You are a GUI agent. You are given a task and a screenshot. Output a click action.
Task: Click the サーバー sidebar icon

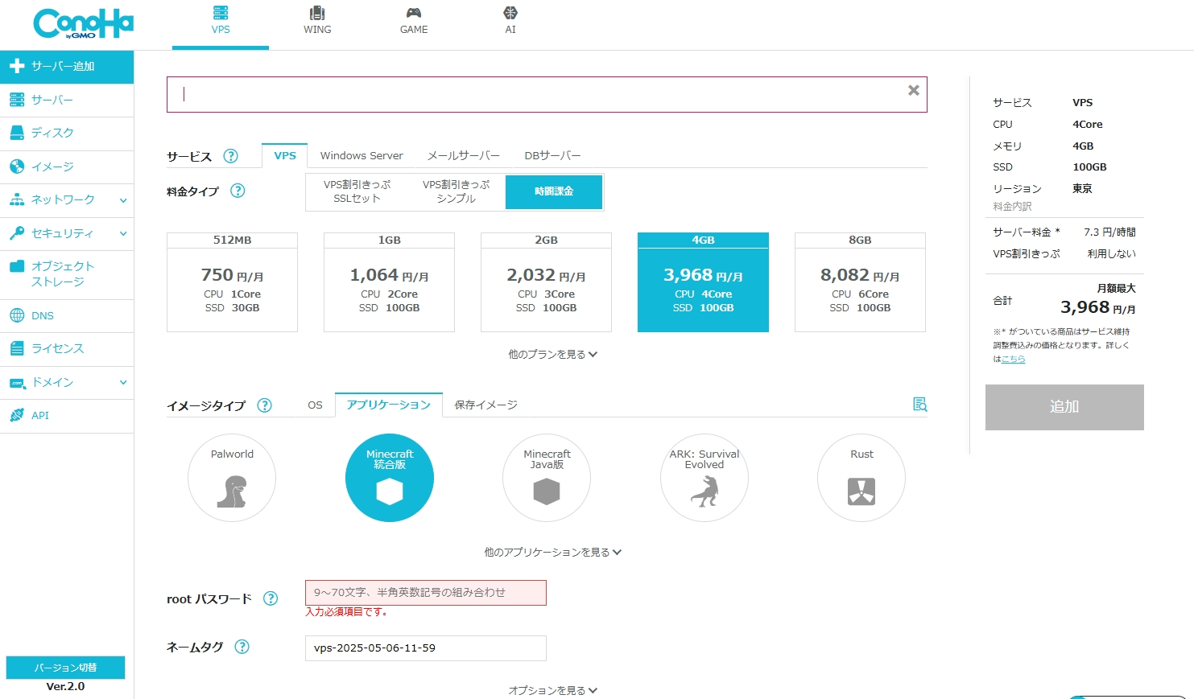point(17,100)
